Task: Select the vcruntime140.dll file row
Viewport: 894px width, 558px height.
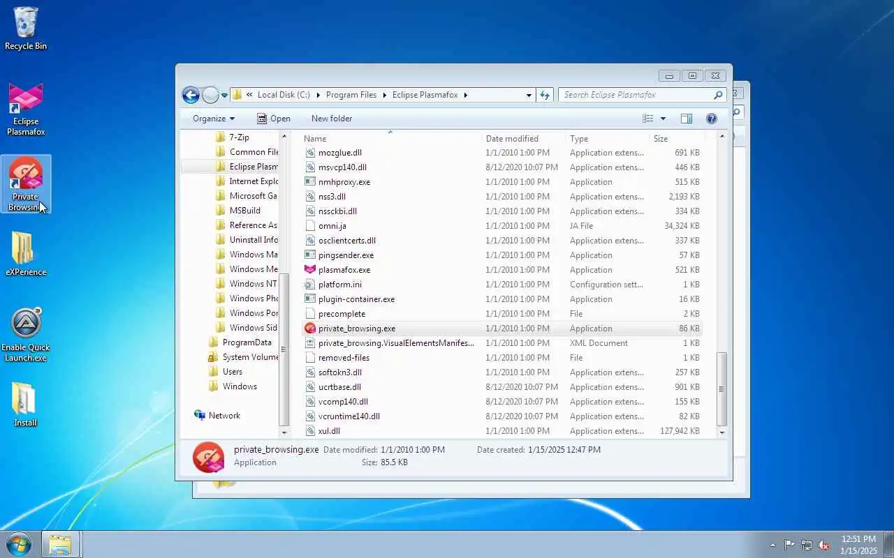Action: tap(501, 416)
